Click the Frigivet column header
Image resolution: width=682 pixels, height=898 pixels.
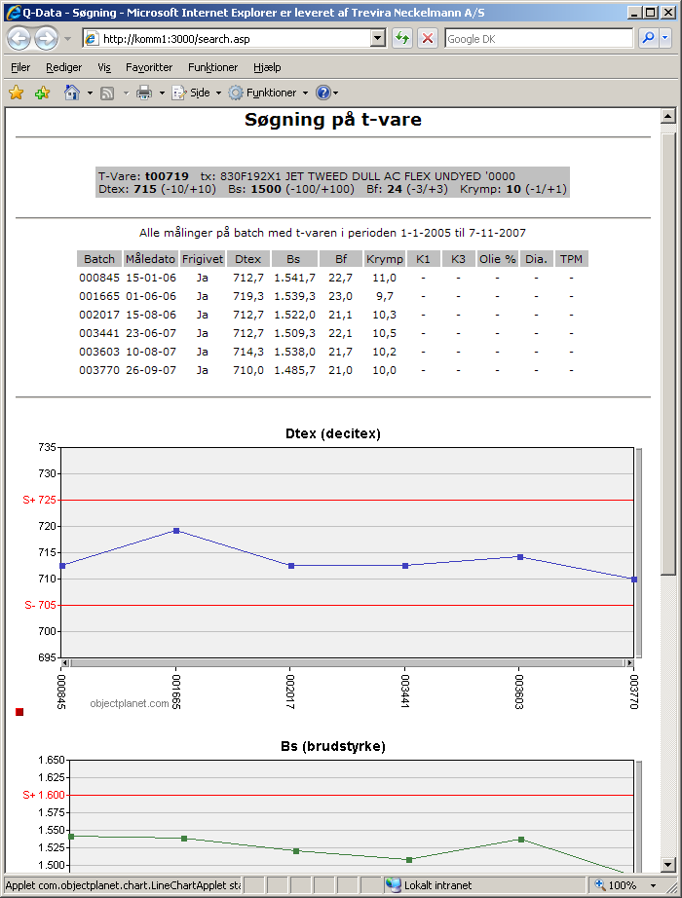203,259
